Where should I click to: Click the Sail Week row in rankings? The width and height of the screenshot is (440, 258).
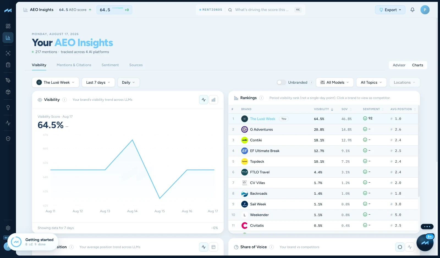tap(323, 204)
